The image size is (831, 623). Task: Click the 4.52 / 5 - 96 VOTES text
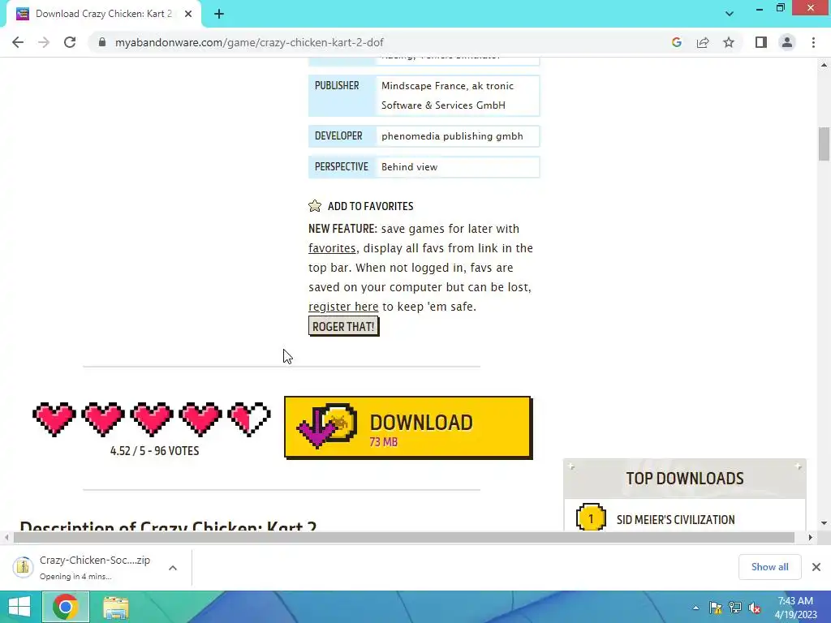click(x=155, y=451)
